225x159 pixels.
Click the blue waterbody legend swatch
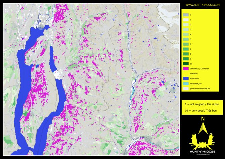coord(186,78)
